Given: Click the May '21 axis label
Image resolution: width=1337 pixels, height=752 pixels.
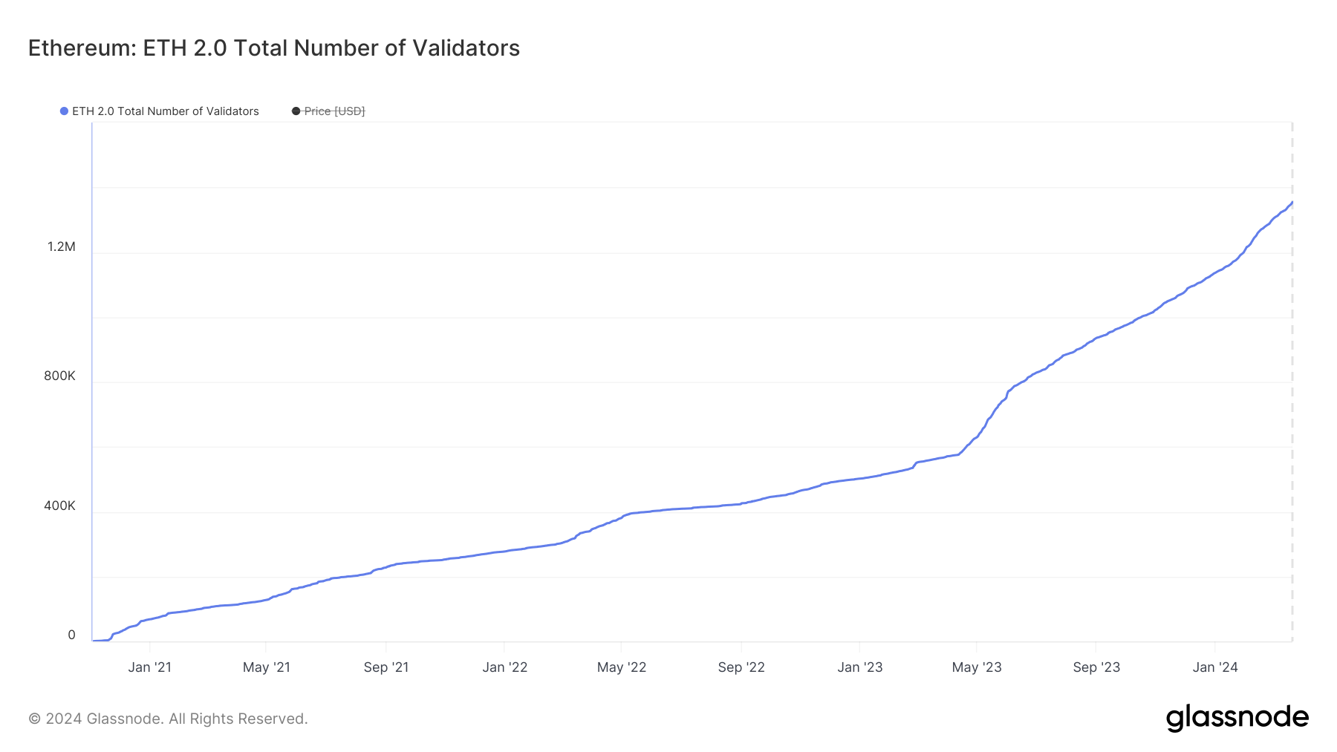Looking at the screenshot, I should pos(267,667).
